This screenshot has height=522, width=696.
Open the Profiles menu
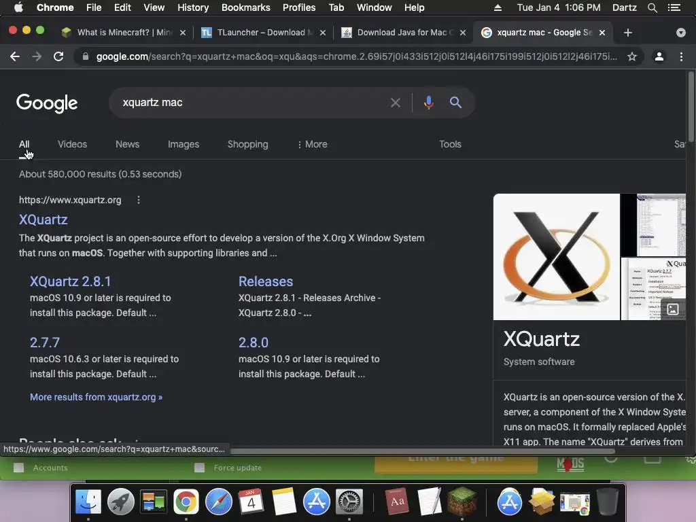pos(299,7)
